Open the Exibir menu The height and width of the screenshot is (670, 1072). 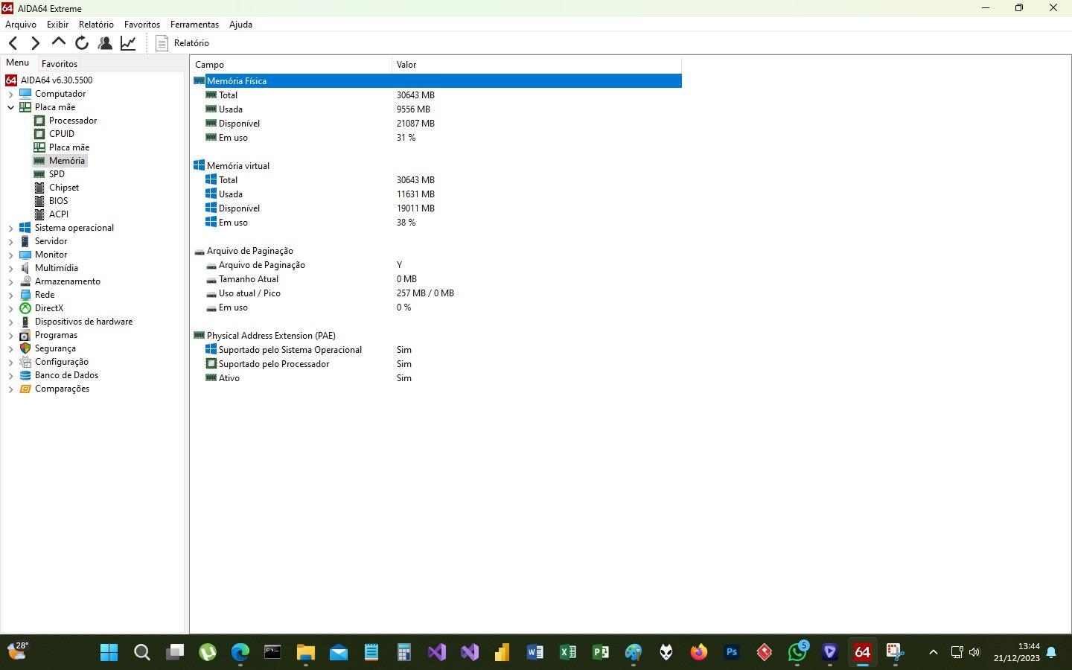click(x=57, y=25)
